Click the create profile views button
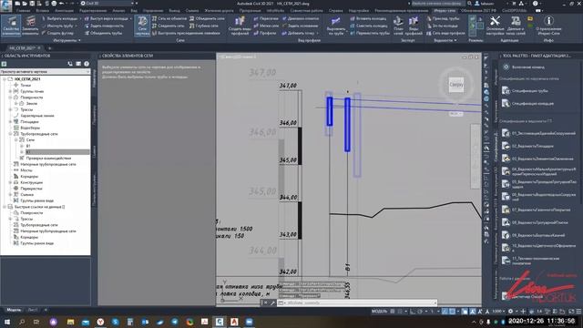The width and height of the screenshot is (583, 328). tap(239, 26)
